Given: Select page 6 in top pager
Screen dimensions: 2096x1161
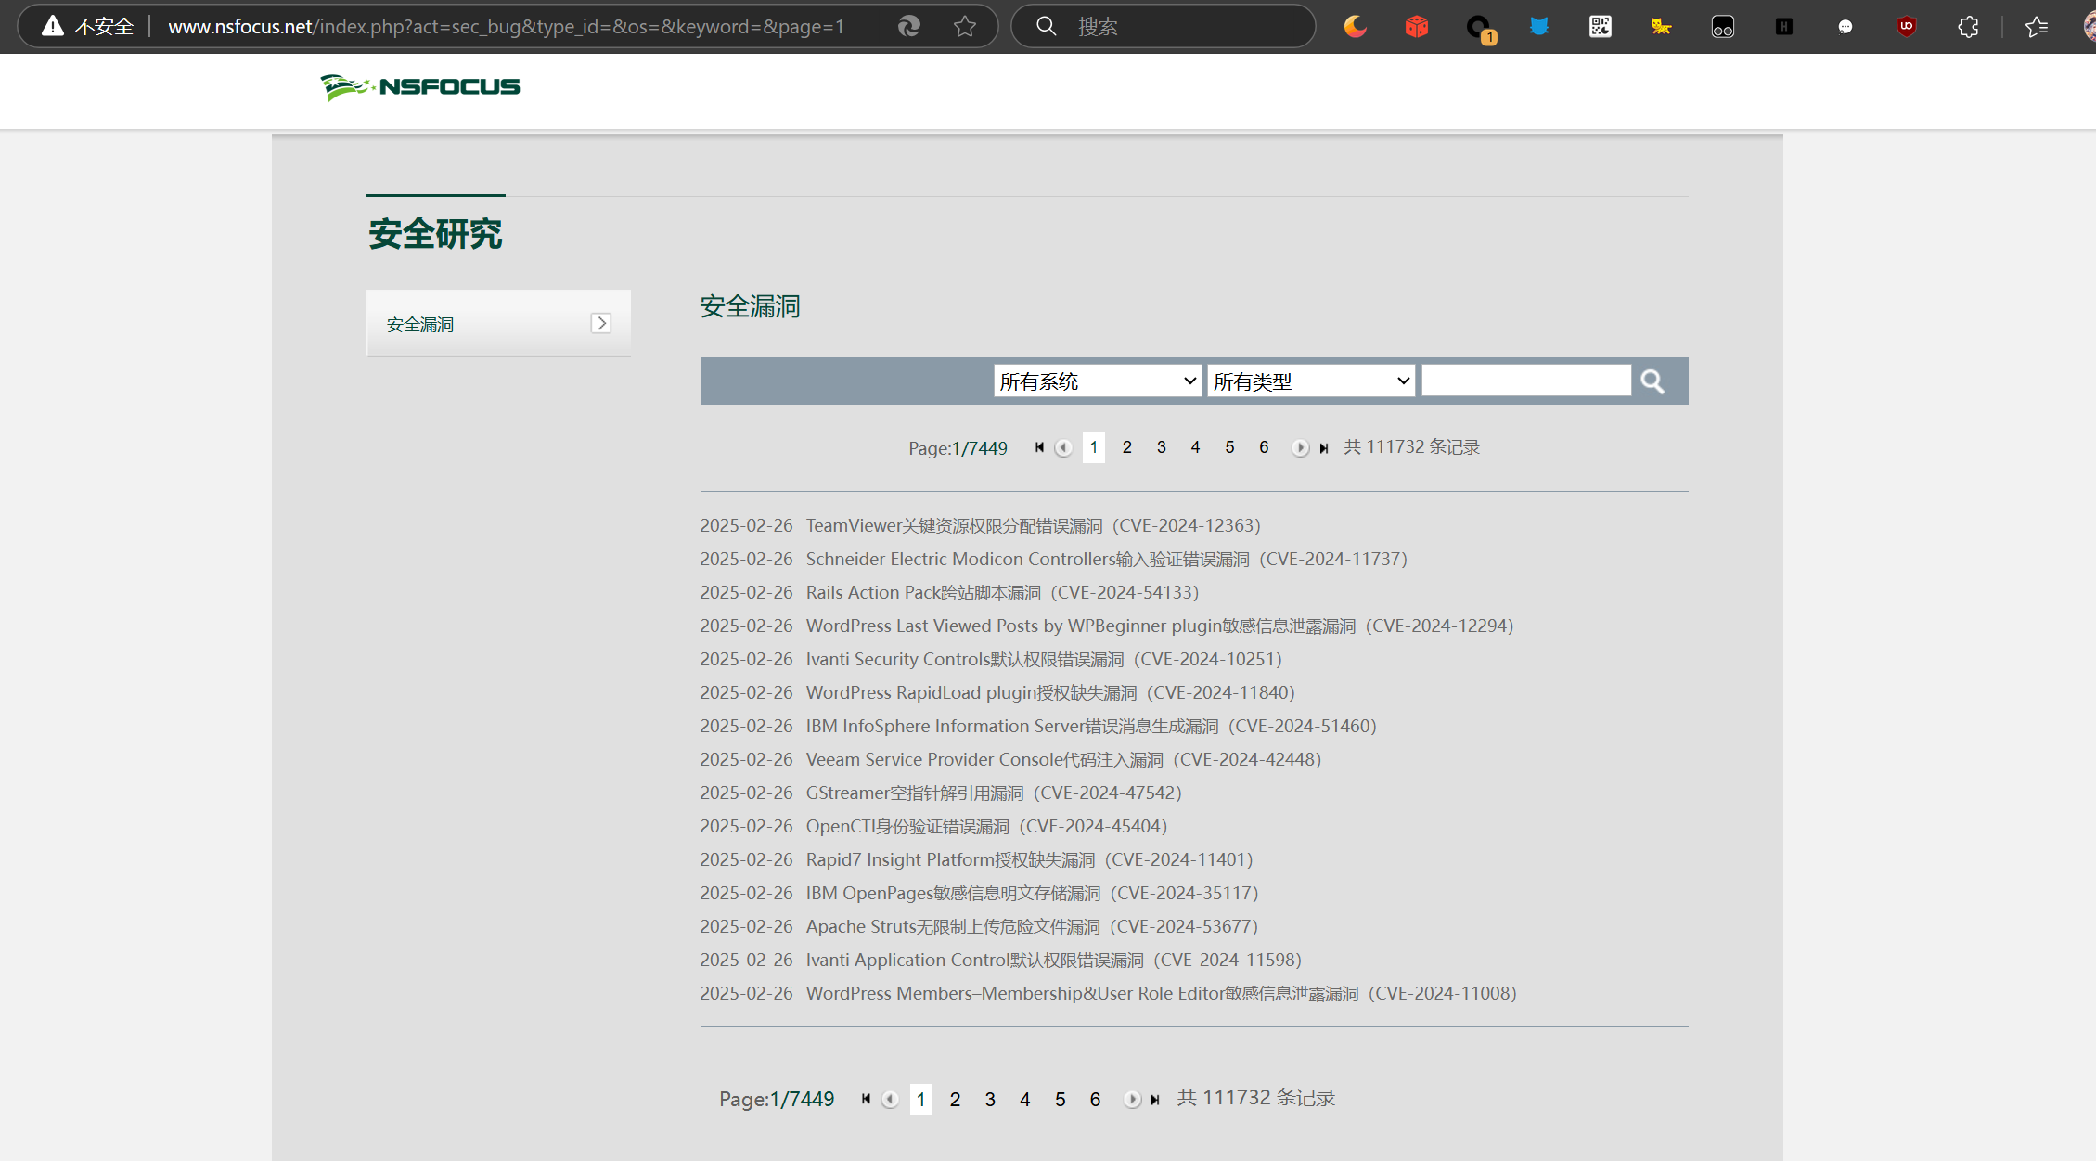Looking at the screenshot, I should pos(1264,447).
